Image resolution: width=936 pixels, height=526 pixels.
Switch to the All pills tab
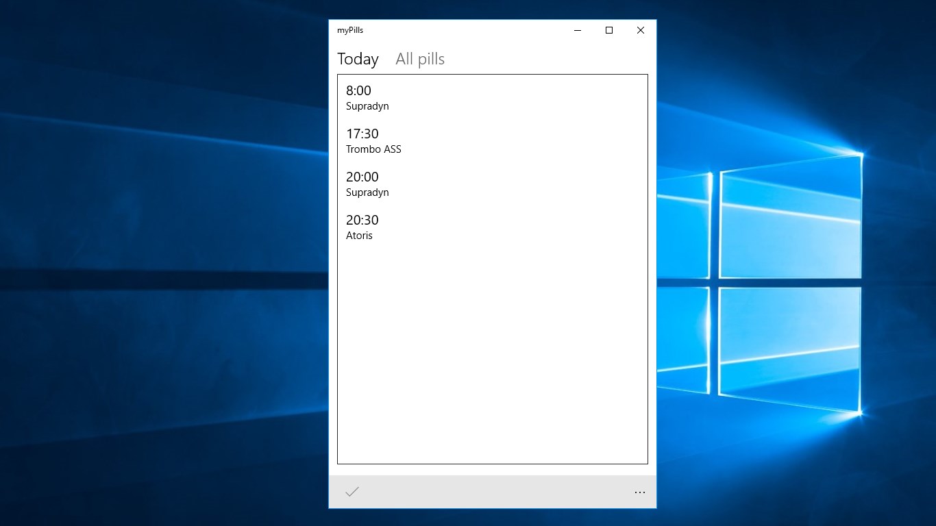coord(419,59)
